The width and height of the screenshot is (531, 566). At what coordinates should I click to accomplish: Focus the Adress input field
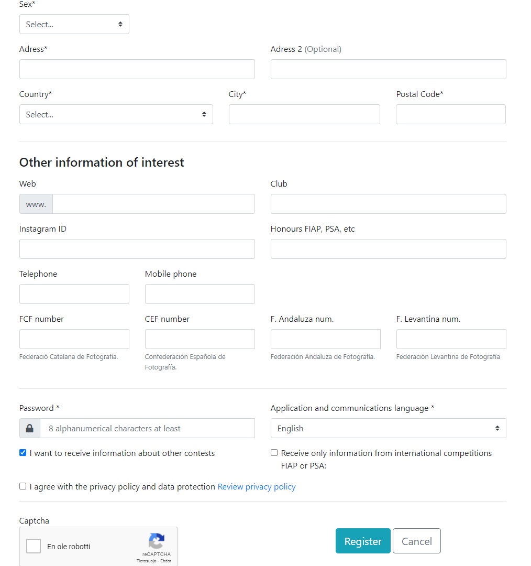(137, 69)
